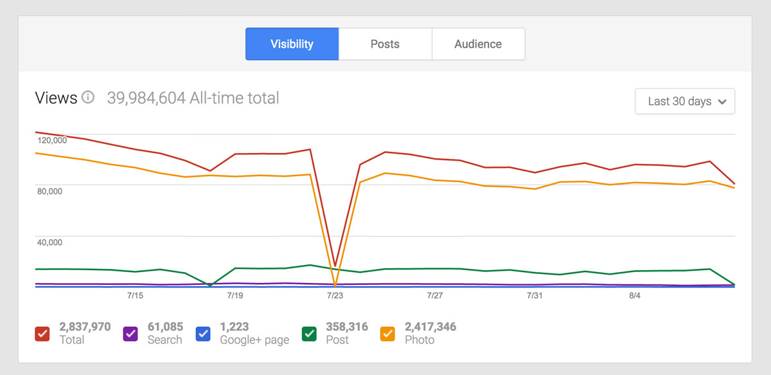Click the 7/31 date label on chart axis
This screenshot has width=771, height=375.
[535, 296]
